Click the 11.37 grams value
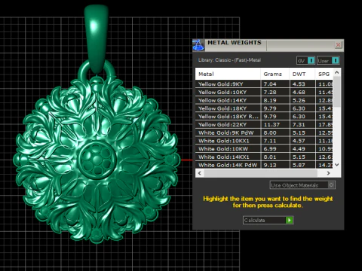 271,124
